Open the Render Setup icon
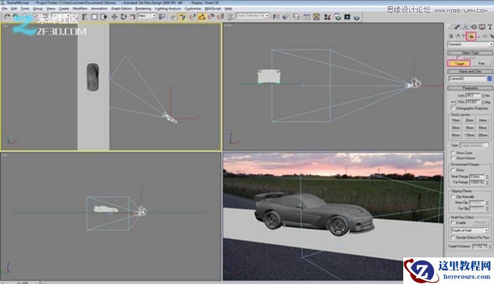Screen dimensions: 494x284 coord(338,17)
